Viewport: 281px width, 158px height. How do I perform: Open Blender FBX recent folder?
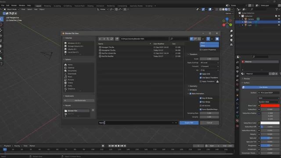coord(77,111)
